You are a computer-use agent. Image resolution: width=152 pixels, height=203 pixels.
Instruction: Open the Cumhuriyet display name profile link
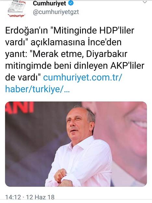pyautogui.click(x=49, y=3)
